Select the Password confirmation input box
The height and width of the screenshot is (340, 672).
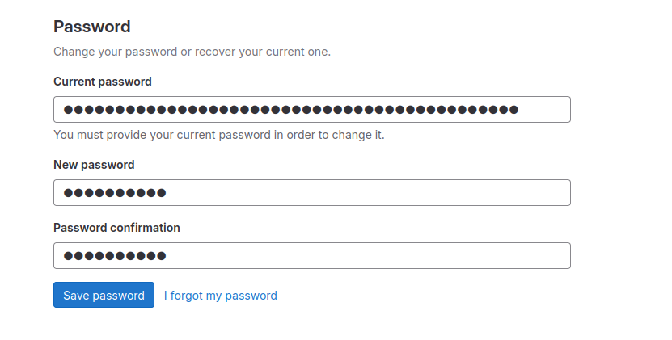coord(311,256)
